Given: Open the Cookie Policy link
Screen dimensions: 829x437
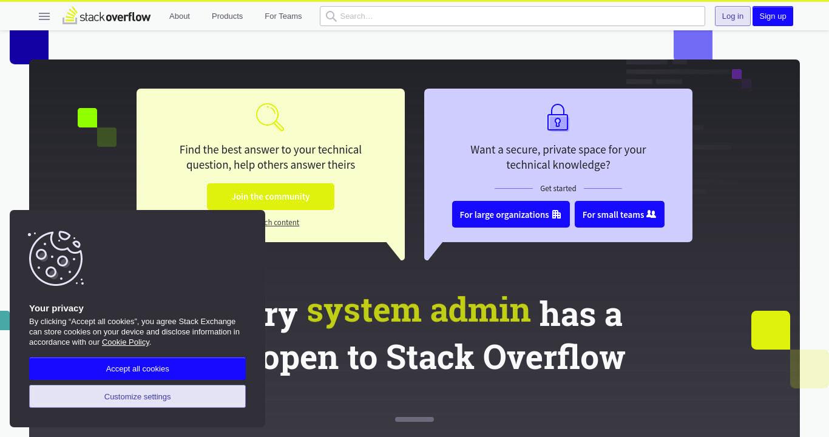Looking at the screenshot, I should coord(126,342).
